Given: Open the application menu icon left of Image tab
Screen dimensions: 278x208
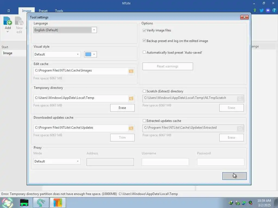Looking at the screenshot, I should [x=9, y=11].
